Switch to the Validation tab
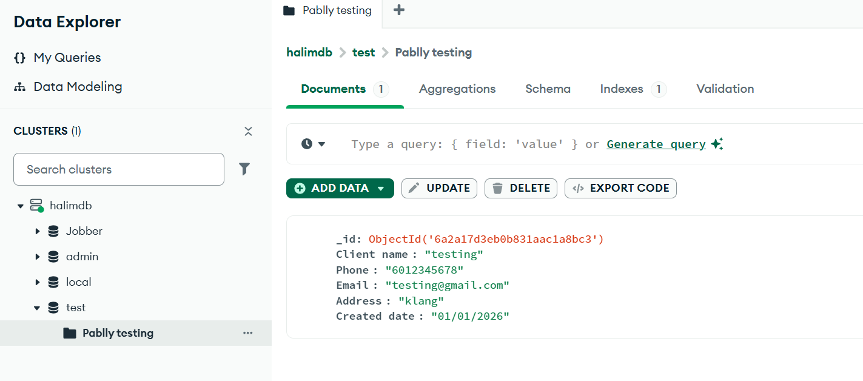 pos(725,89)
